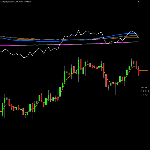Click the 'V: 0.76 X' volume text
150x150 pixels.
(x=145, y=91)
